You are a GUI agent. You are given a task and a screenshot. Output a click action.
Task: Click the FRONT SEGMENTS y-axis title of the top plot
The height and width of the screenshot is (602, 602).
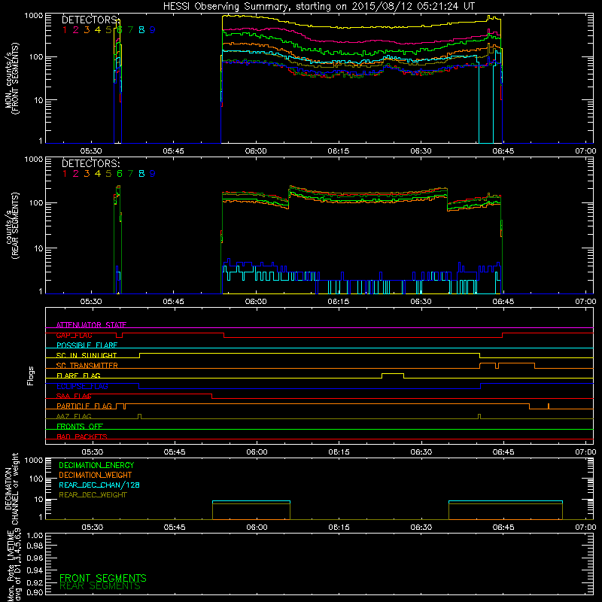point(15,79)
